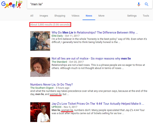Click the search box containing "men lie"
This screenshot has width=153, height=123.
(x=82, y=4)
